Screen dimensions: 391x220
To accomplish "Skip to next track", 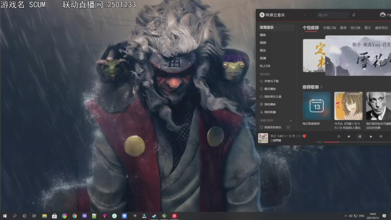I will (371, 136).
